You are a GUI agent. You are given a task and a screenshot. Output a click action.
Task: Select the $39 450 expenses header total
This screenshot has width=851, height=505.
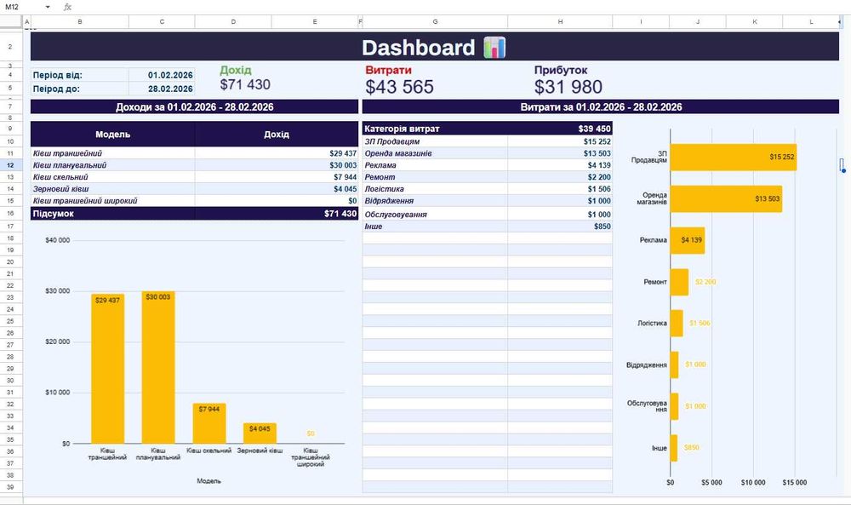tap(560, 129)
